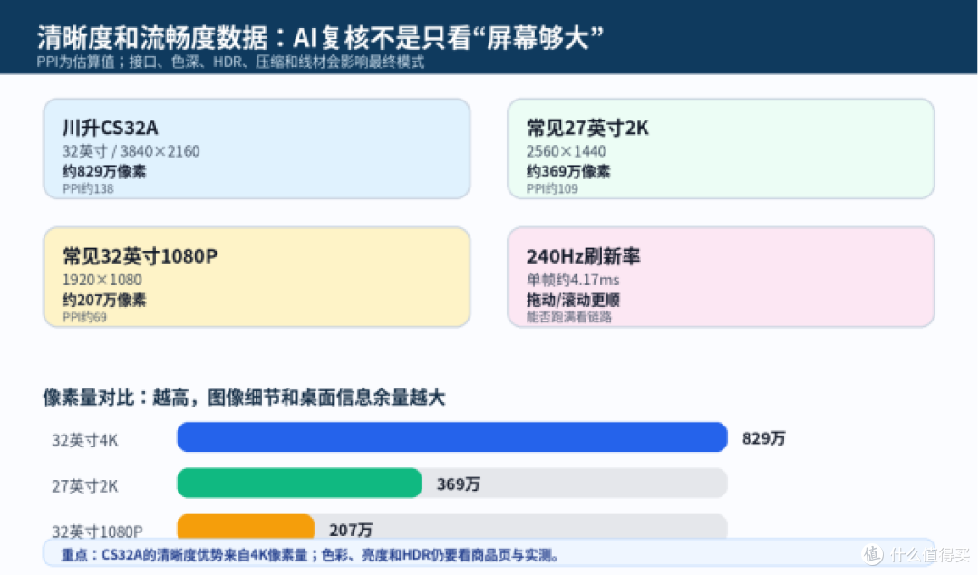Click the "369万" value label

pyautogui.click(x=459, y=484)
